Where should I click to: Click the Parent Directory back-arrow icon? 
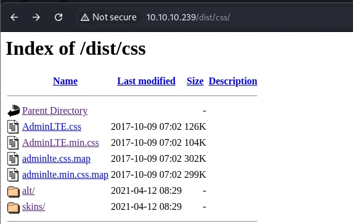point(14,111)
